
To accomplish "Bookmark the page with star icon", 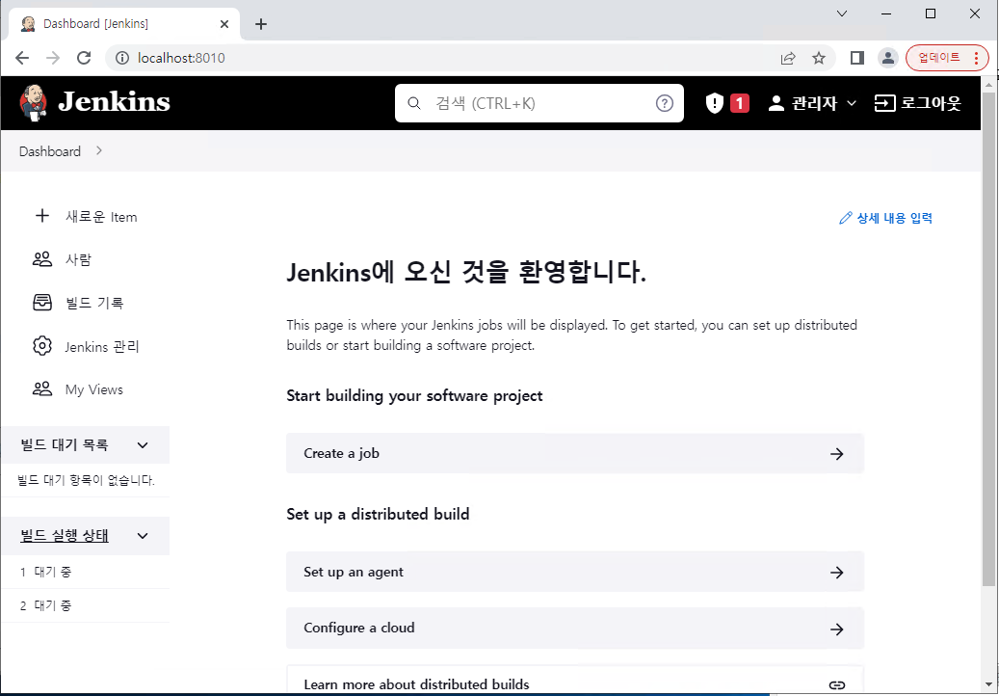I will (819, 58).
